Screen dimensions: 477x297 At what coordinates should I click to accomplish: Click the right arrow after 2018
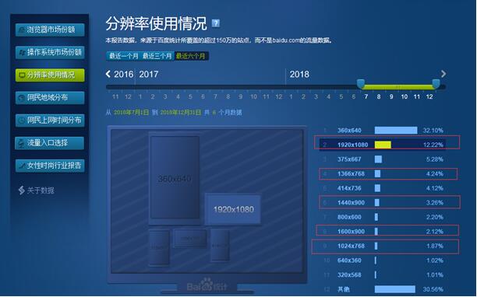(443, 74)
